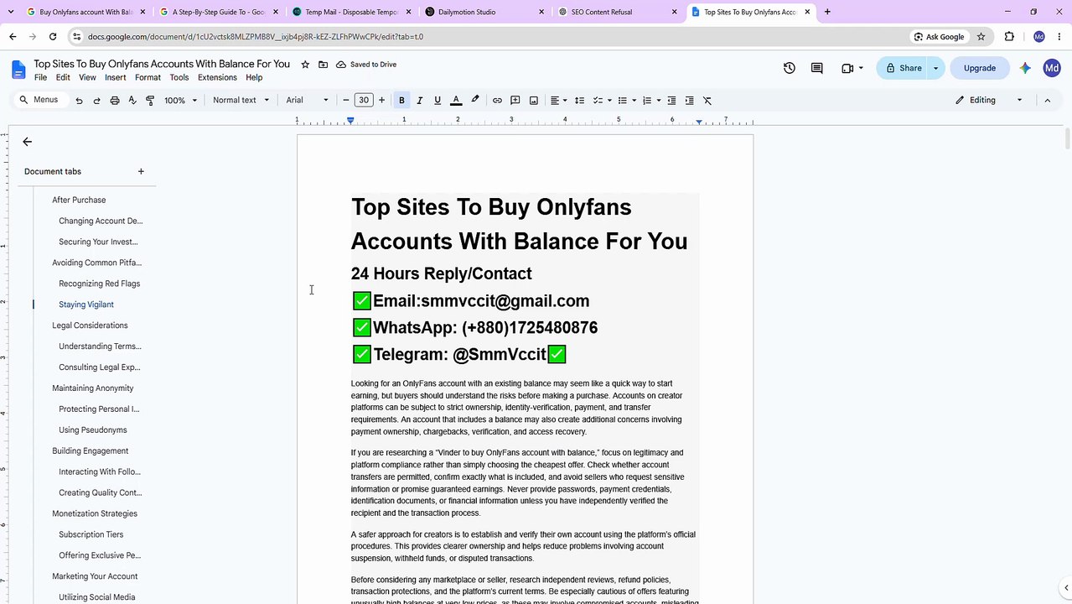1072x604 pixels.
Task: Go to Monetization Strategies heading
Action: [x=95, y=513]
